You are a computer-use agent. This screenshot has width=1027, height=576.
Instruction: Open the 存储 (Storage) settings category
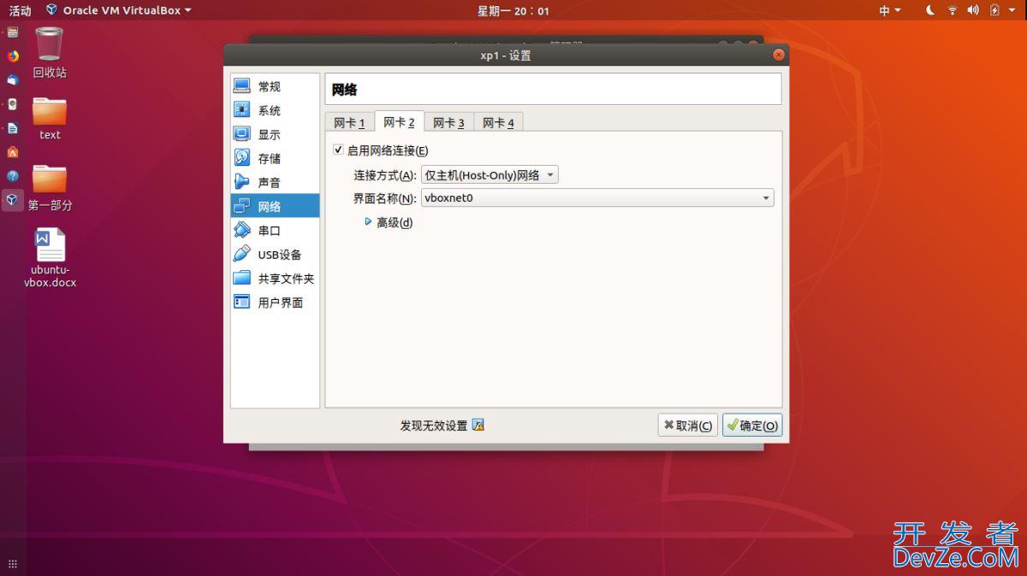pos(275,158)
